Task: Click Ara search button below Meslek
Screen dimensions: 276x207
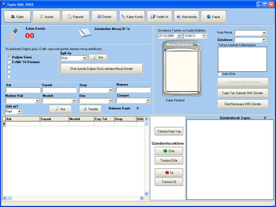Action: (x=60, y=109)
